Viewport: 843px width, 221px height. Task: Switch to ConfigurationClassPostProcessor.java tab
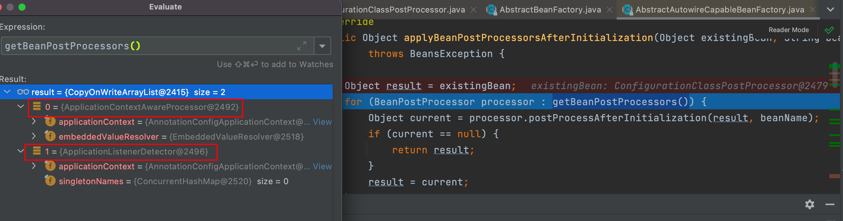(x=404, y=10)
